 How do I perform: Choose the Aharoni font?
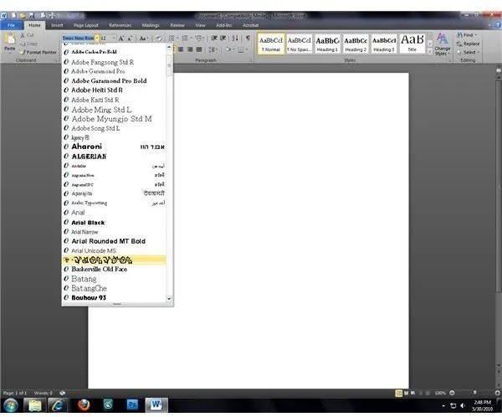coord(114,147)
